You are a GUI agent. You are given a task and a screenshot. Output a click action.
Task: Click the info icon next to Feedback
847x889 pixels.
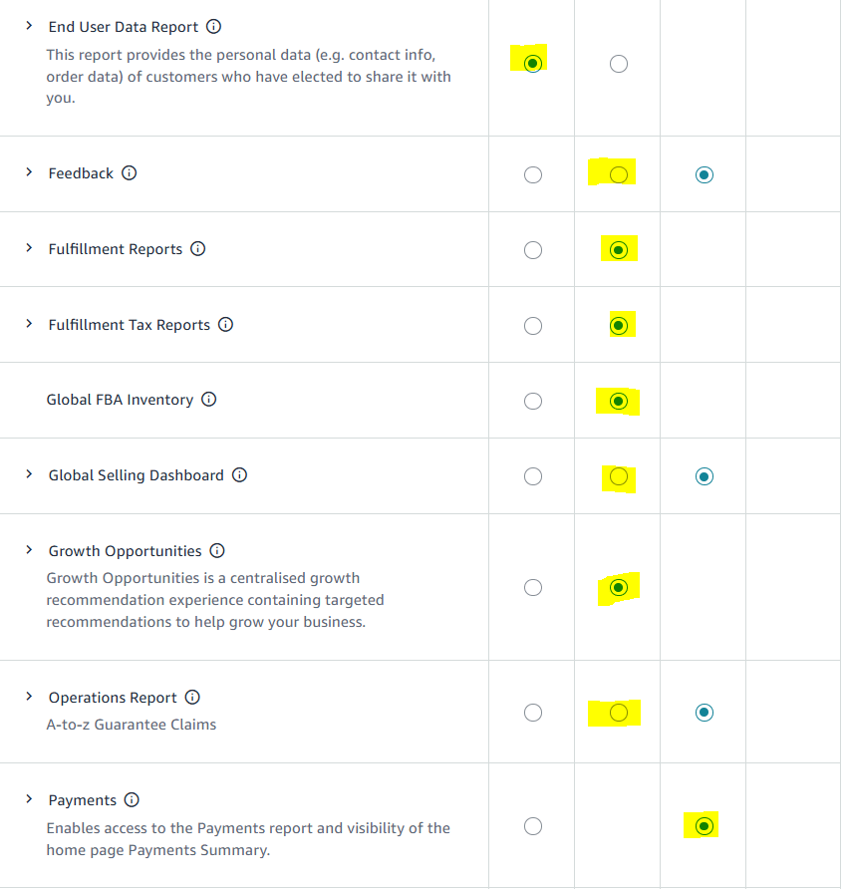click(130, 173)
